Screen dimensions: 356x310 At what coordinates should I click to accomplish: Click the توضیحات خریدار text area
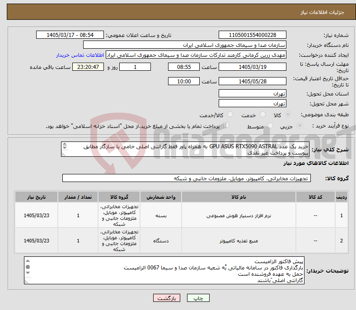click(x=164, y=270)
